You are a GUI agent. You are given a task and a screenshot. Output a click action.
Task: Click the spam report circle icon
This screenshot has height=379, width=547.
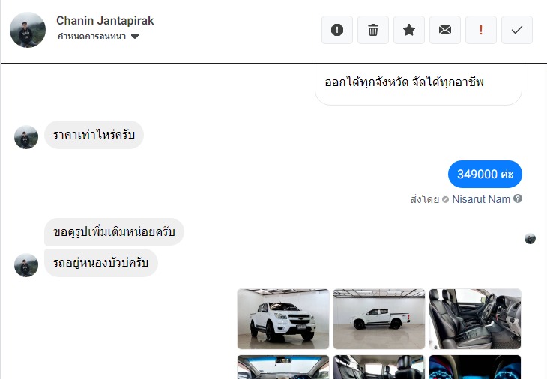pyautogui.click(x=337, y=30)
